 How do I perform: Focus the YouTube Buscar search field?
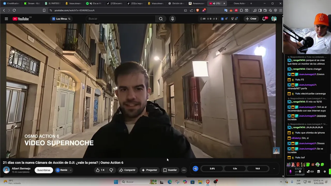121,19
